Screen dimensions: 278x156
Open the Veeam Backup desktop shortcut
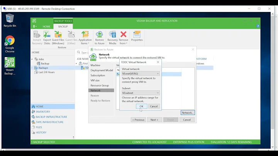point(10,66)
